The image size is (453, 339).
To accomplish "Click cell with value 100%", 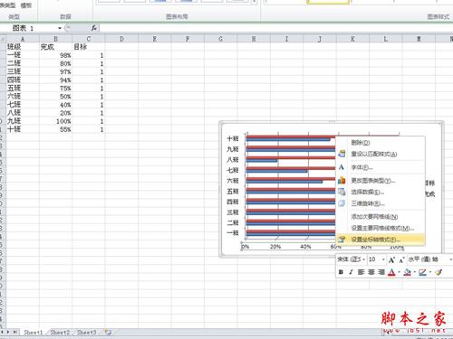I will 55,121.
